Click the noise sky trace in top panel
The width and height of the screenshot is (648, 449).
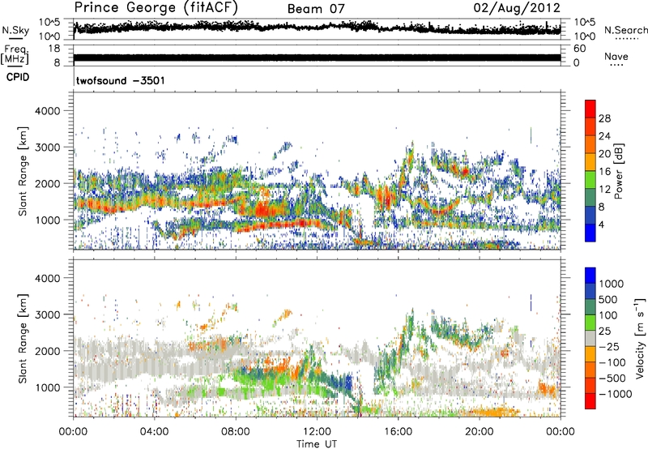pos(317,28)
